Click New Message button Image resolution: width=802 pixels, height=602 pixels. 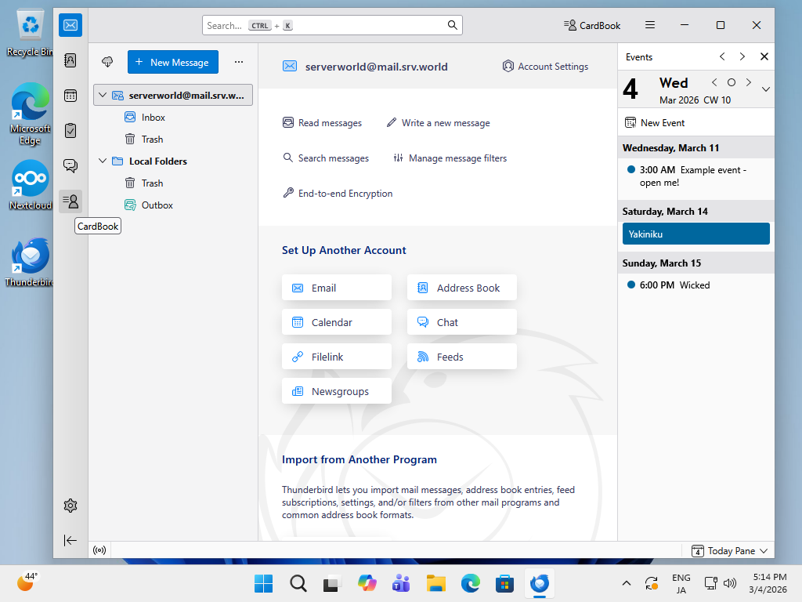click(173, 62)
